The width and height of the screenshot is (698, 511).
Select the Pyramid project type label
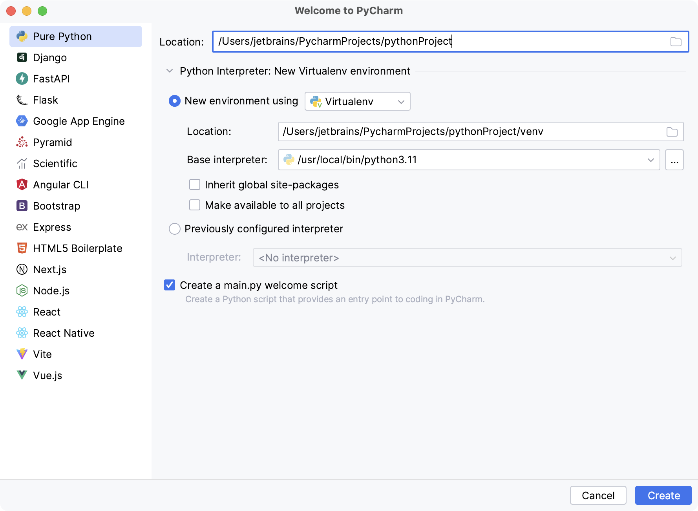click(x=53, y=142)
